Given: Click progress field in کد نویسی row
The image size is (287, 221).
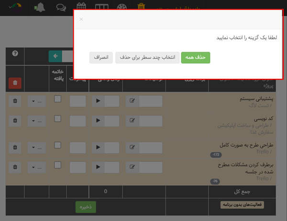Looking at the screenshot, I should (x=77, y=121).
